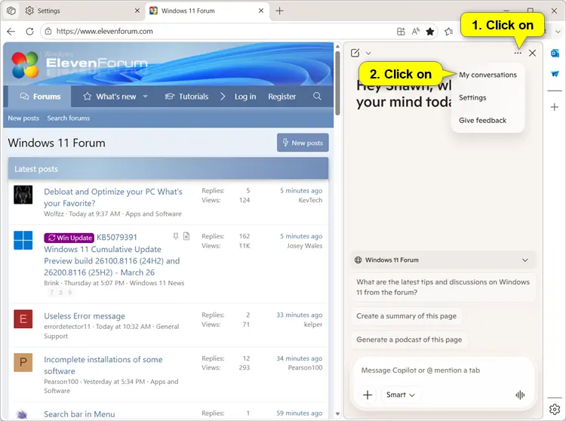Open Debloat and Optimize your PC thread
566x421 pixels.
click(x=113, y=198)
